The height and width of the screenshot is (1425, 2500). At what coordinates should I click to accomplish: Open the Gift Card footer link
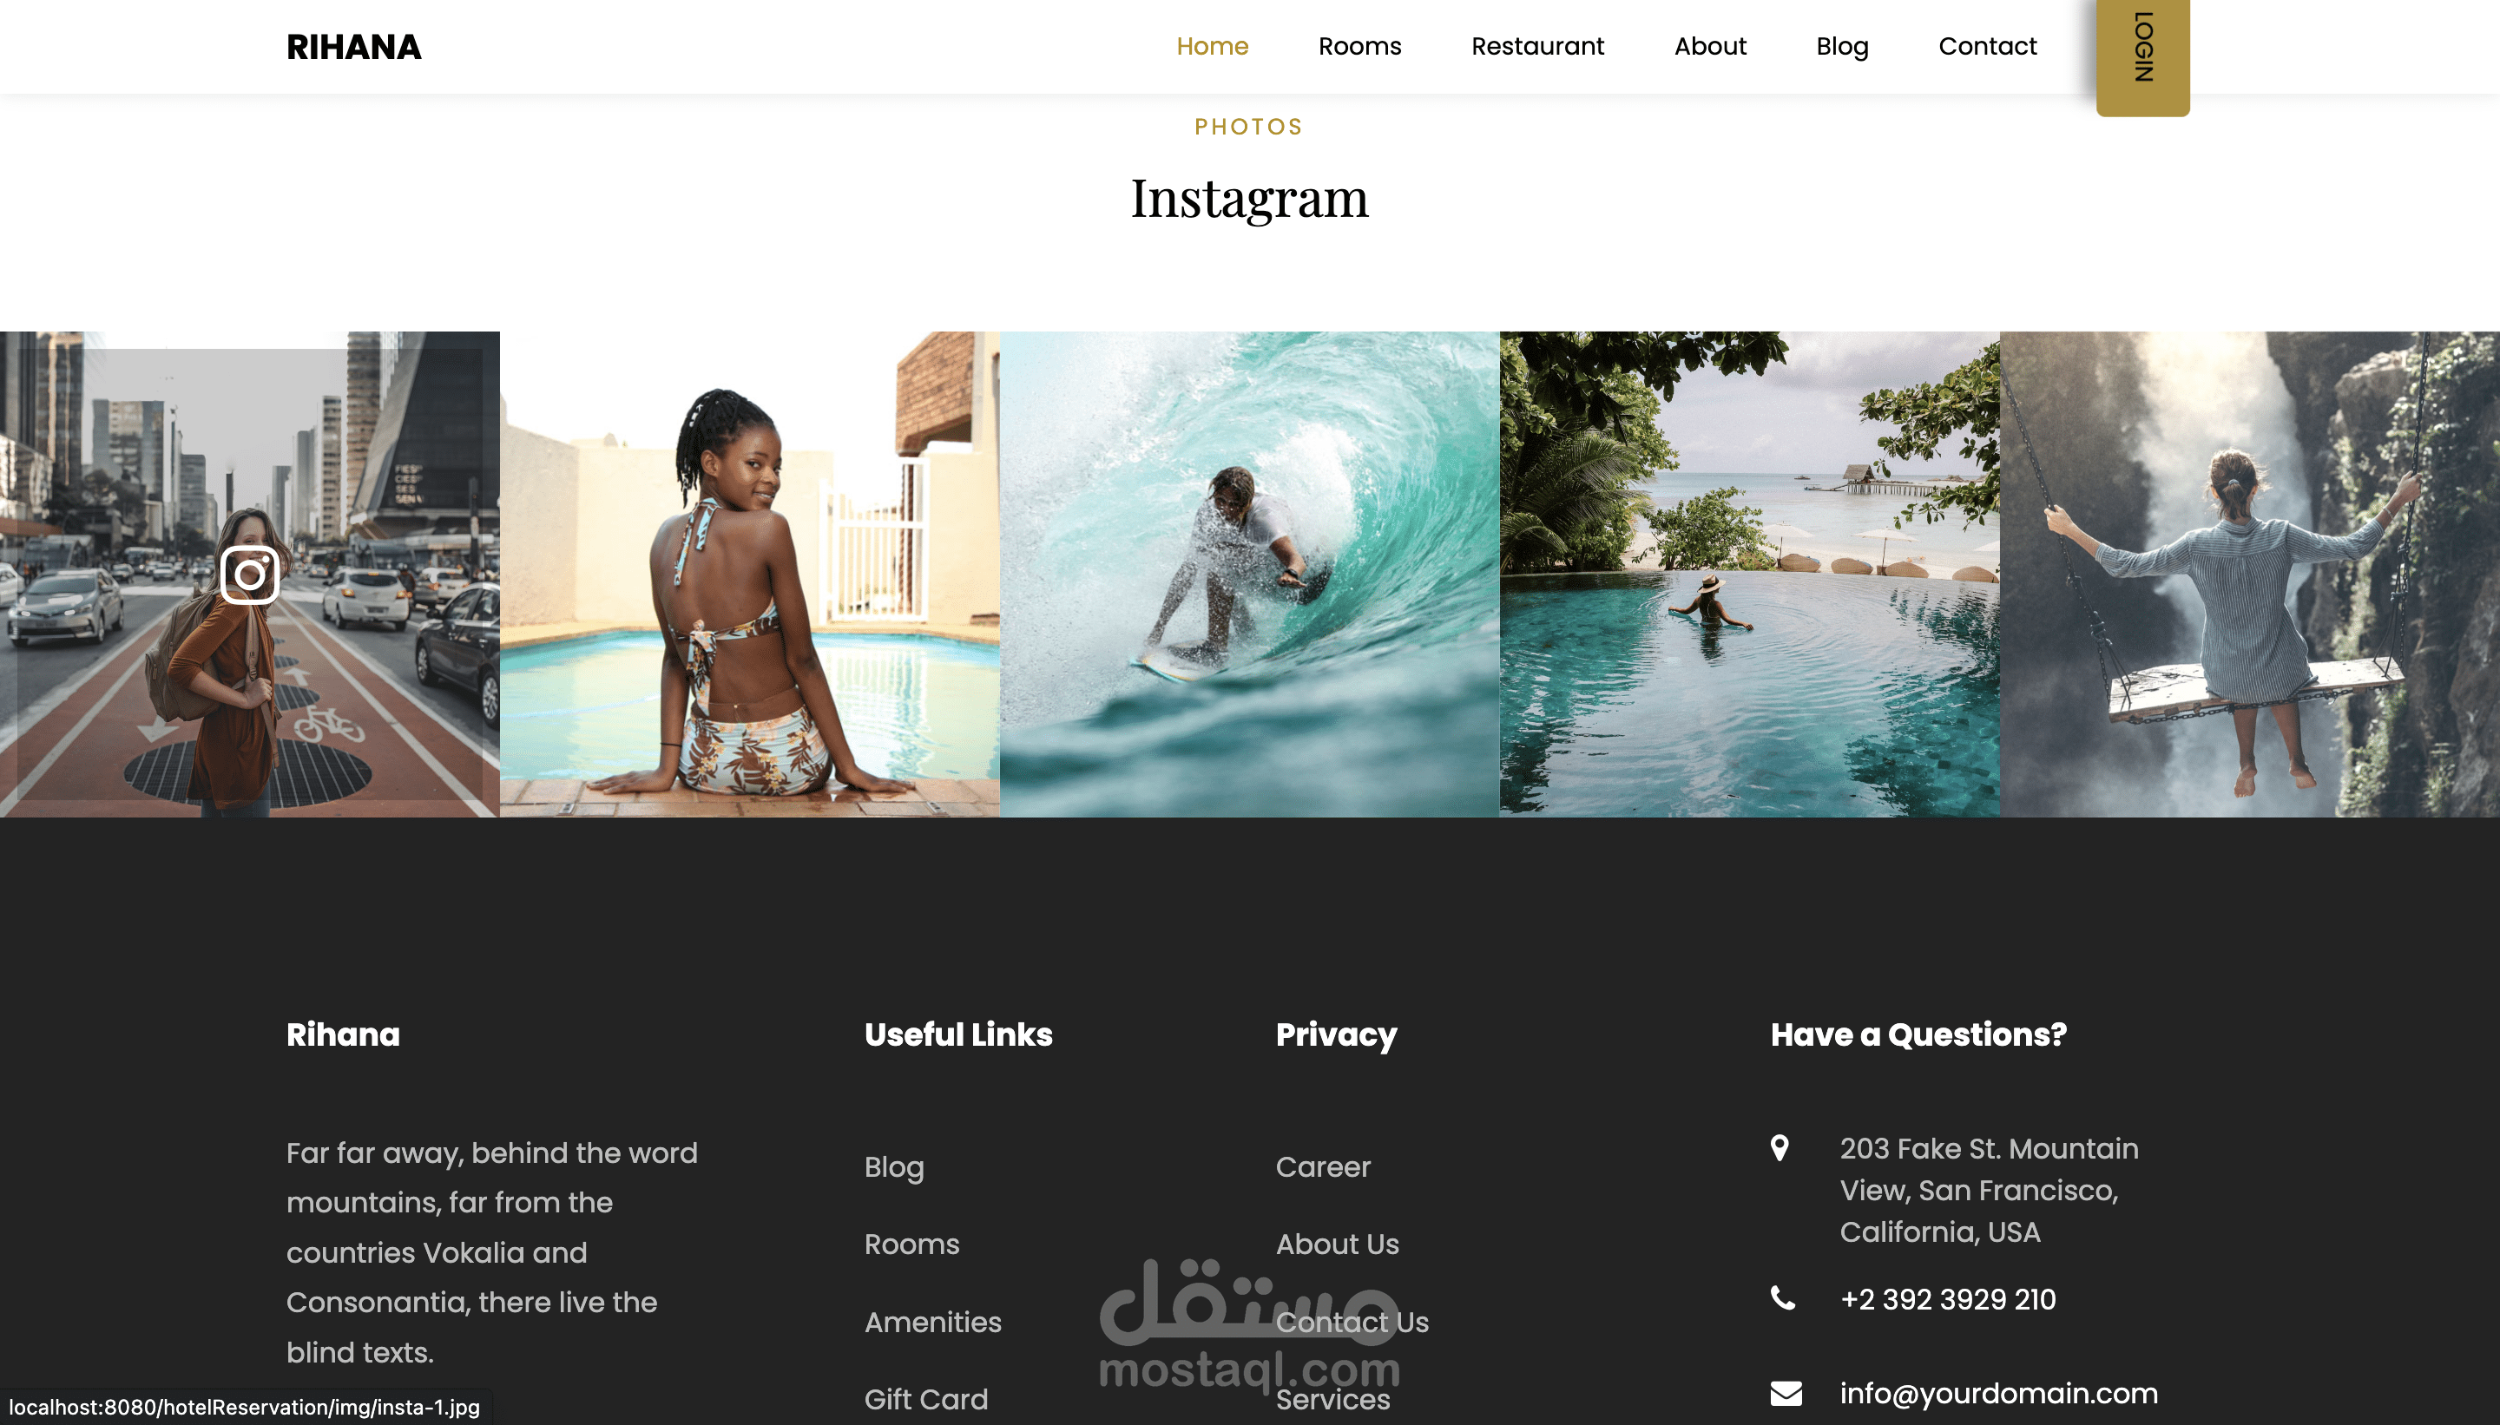click(x=925, y=1400)
